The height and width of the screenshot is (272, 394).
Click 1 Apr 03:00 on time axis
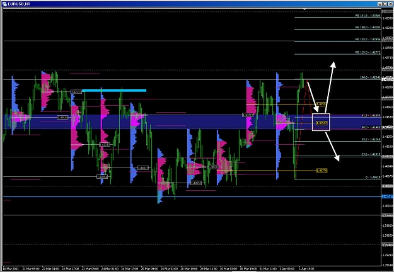coord(287,269)
